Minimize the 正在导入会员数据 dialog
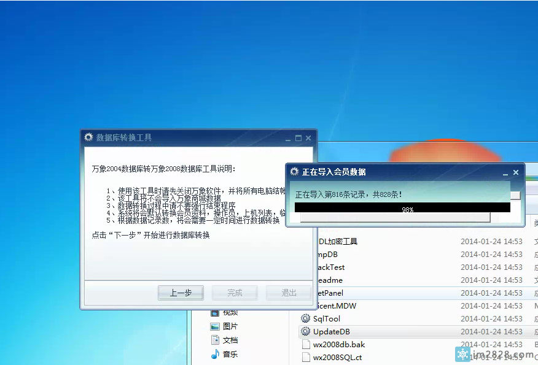The height and width of the screenshot is (365, 538). tap(505, 173)
